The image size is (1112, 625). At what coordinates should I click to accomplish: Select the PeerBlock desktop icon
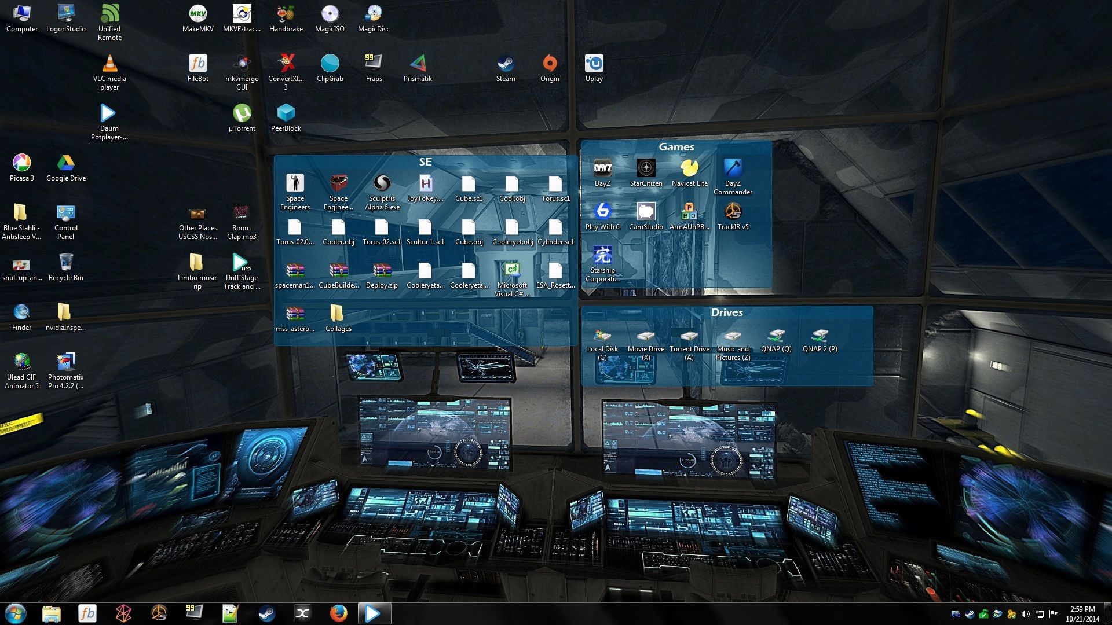click(286, 113)
